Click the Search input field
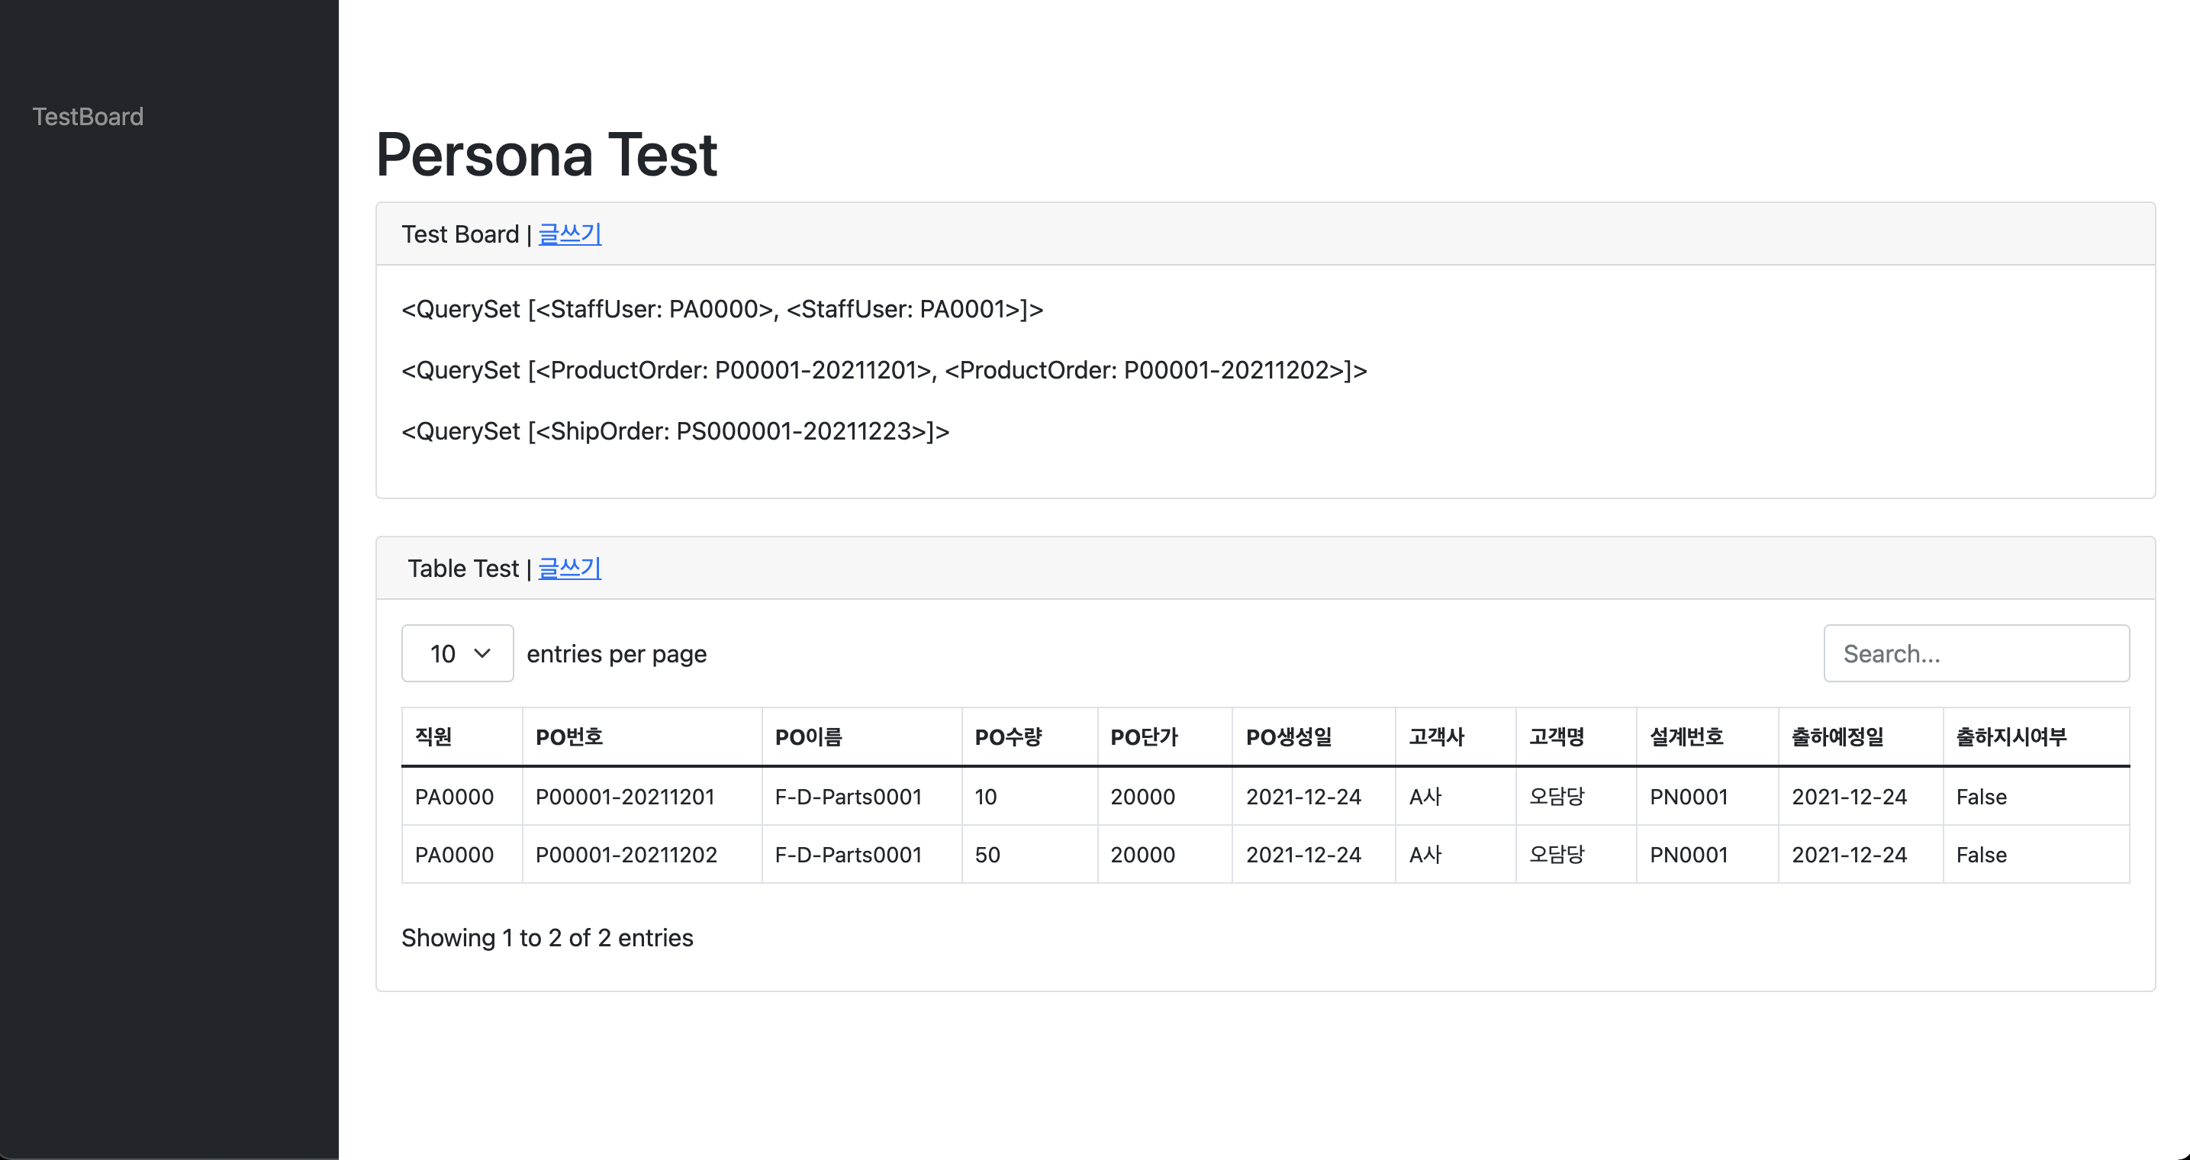Image resolution: width=2190 pixels, height=1160 pixels. pos(1976,653)
